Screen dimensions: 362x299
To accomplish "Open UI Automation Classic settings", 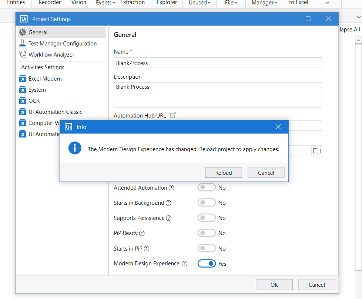I will tap(62, 112).
